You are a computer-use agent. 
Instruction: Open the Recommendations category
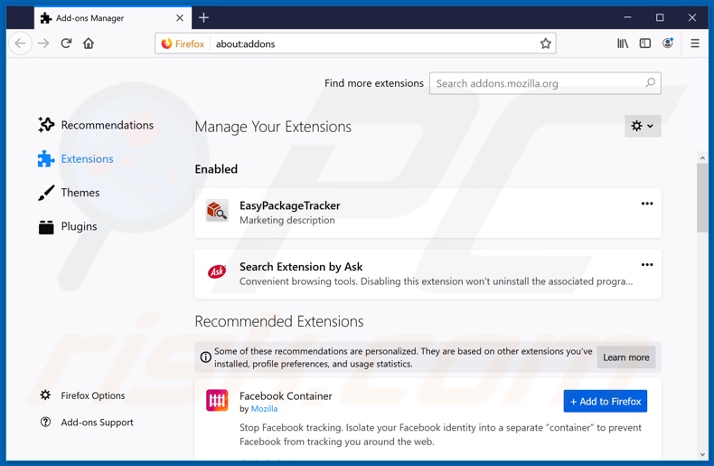click(96, 125)
